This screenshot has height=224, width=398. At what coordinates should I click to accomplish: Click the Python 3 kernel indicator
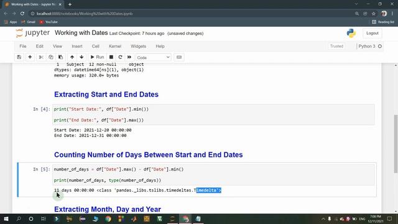(367, 46)
